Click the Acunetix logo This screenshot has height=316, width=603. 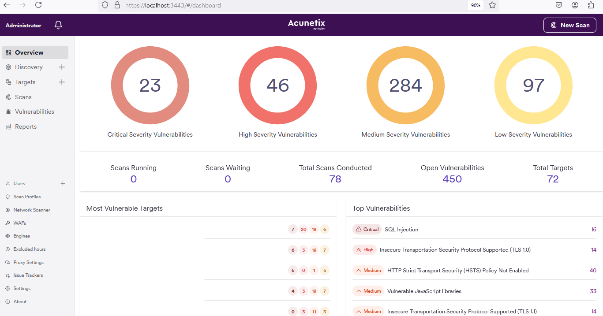coord(307,24)
